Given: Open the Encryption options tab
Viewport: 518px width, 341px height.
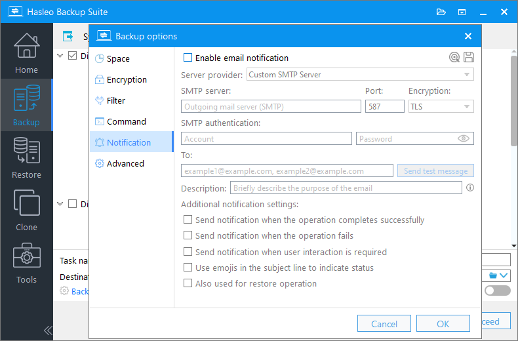Looking at the screenshot, I should 131,79.
